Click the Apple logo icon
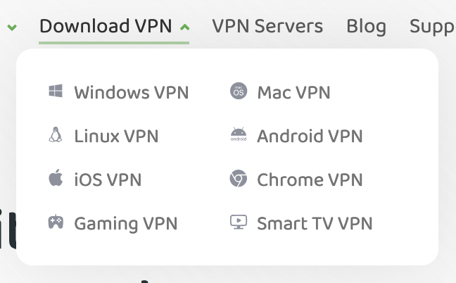Viewport: 456px width, 283px height. tap(56, 177)
